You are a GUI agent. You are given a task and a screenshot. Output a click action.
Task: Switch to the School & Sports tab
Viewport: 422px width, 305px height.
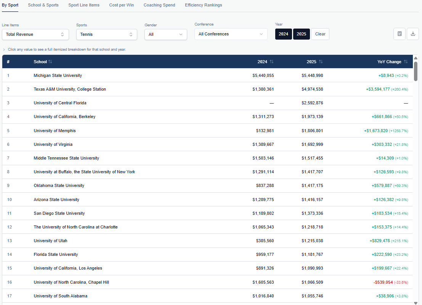(43, 5)
